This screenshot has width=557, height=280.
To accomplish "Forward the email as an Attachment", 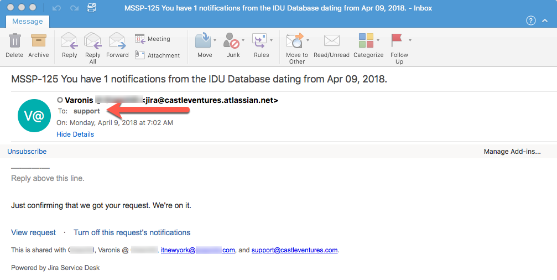I will click(x=158, y=55).
